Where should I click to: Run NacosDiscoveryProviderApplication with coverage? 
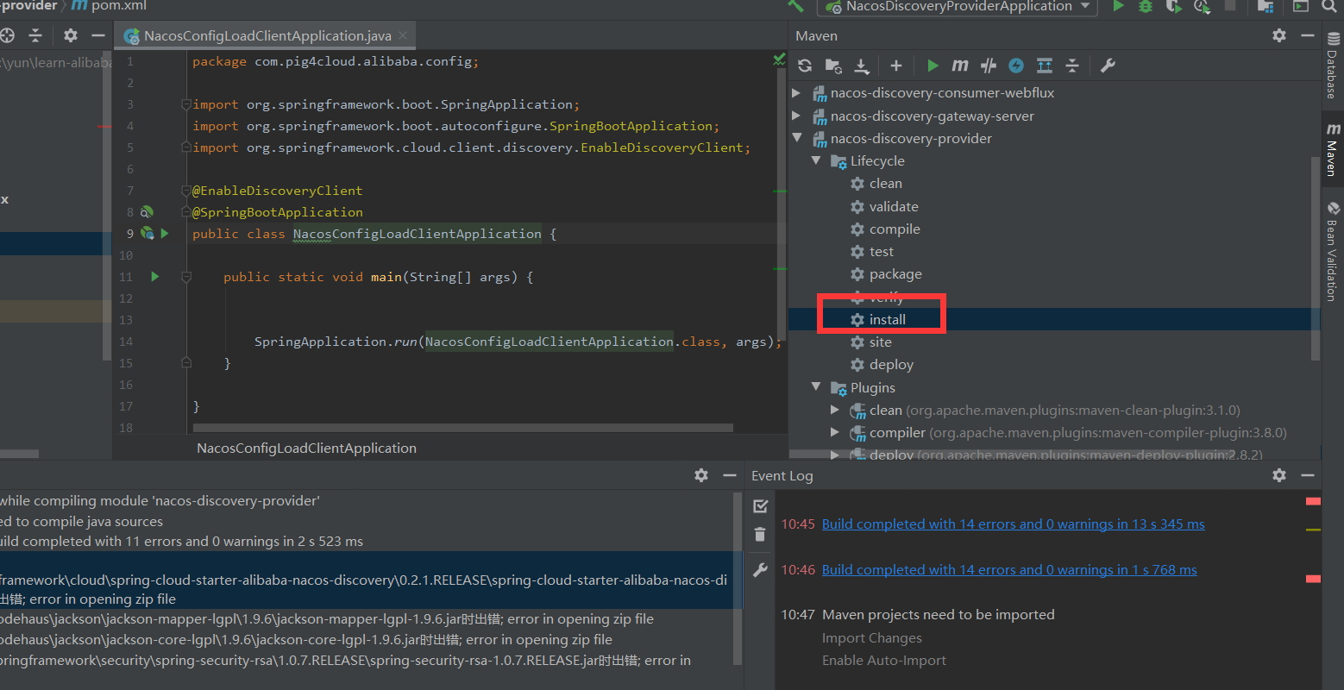click(x=1173, y=7)
